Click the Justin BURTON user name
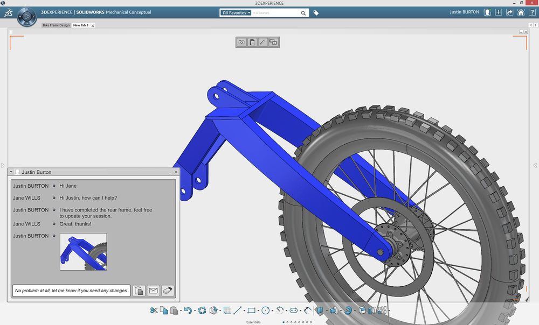Screen dimensions: 539x325 [464, 12]
